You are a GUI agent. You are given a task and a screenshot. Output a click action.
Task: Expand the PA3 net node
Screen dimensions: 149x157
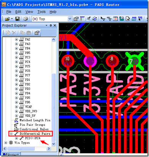click(x=16, y=44)
